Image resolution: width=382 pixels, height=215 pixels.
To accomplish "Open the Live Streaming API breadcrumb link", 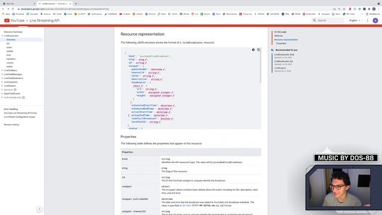I will tap(44, 20).
